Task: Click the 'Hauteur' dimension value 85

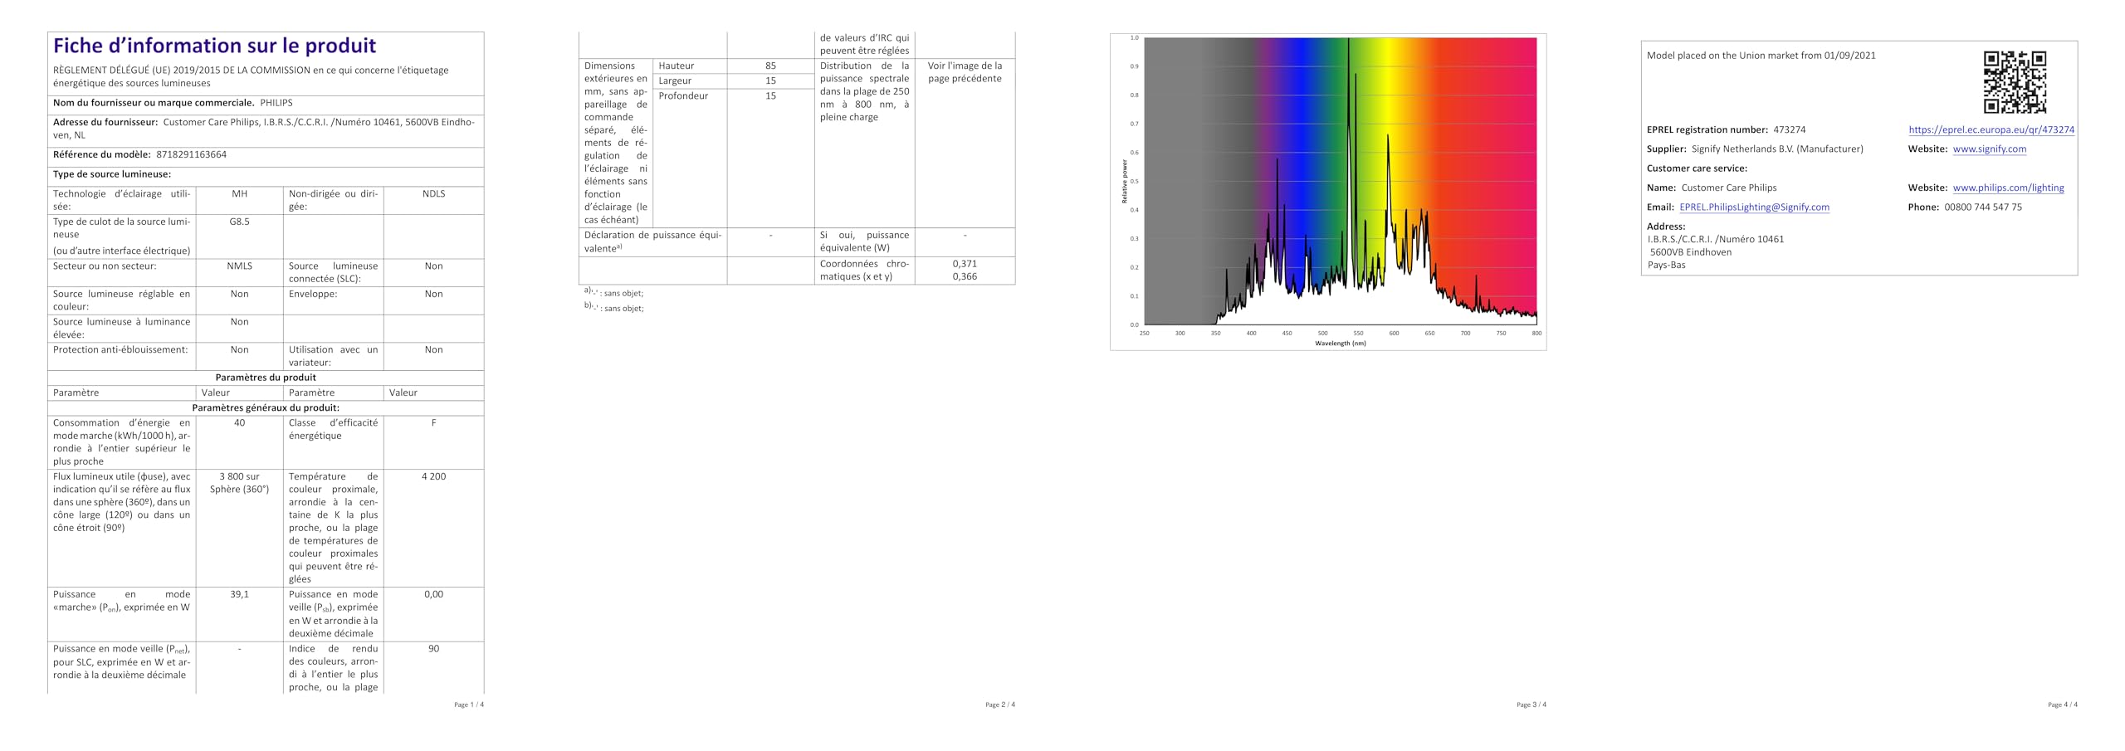Action: tap(770, 66)
